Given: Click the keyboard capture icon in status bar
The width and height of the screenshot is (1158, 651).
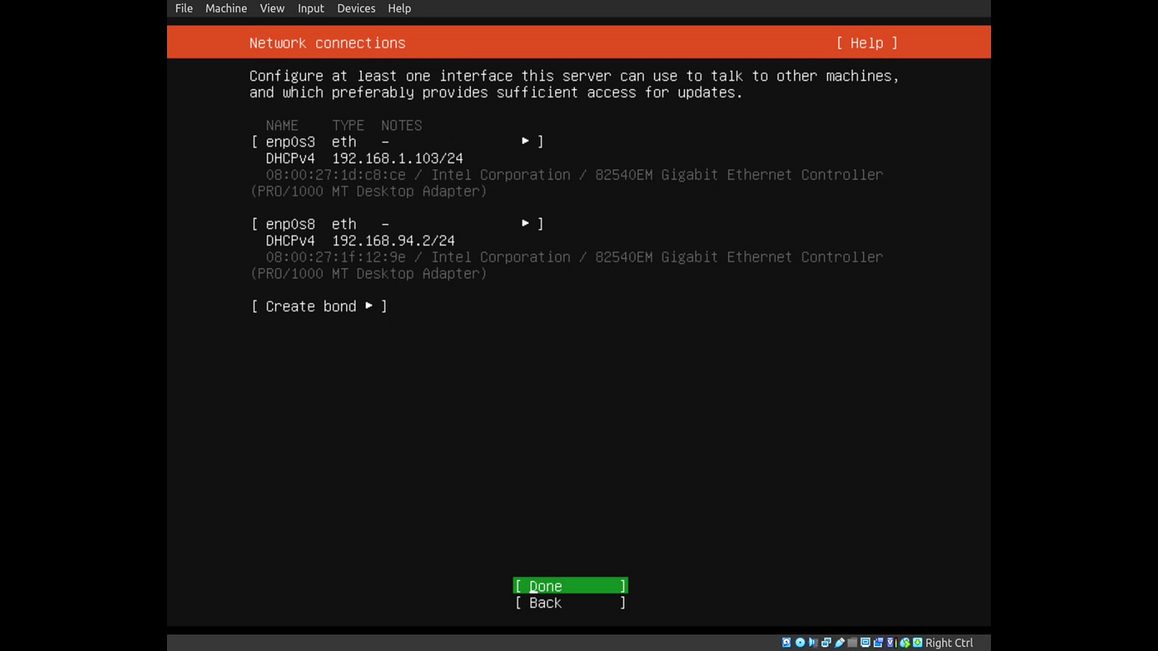Looking at the screenshot, I should coord(916,642).
